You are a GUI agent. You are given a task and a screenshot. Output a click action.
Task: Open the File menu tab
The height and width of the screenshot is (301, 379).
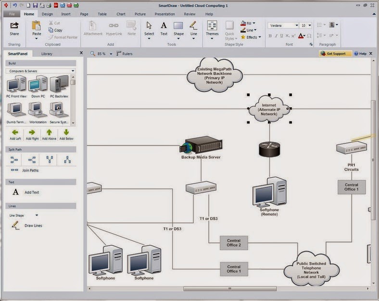(x=12, y=14)
